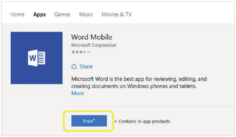Click the Contains in-app products note
The width and height of the screenshot is (236, 137).
click(142, 121)
